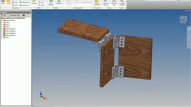This screenshot has height=107, width=191.
Task: Click the lower hinge between doors
Action: pyautogui.click(x=118, y=72)
